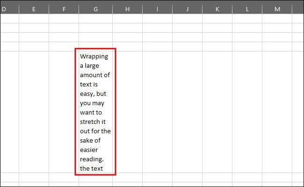Select column J header

pos(187,9)
